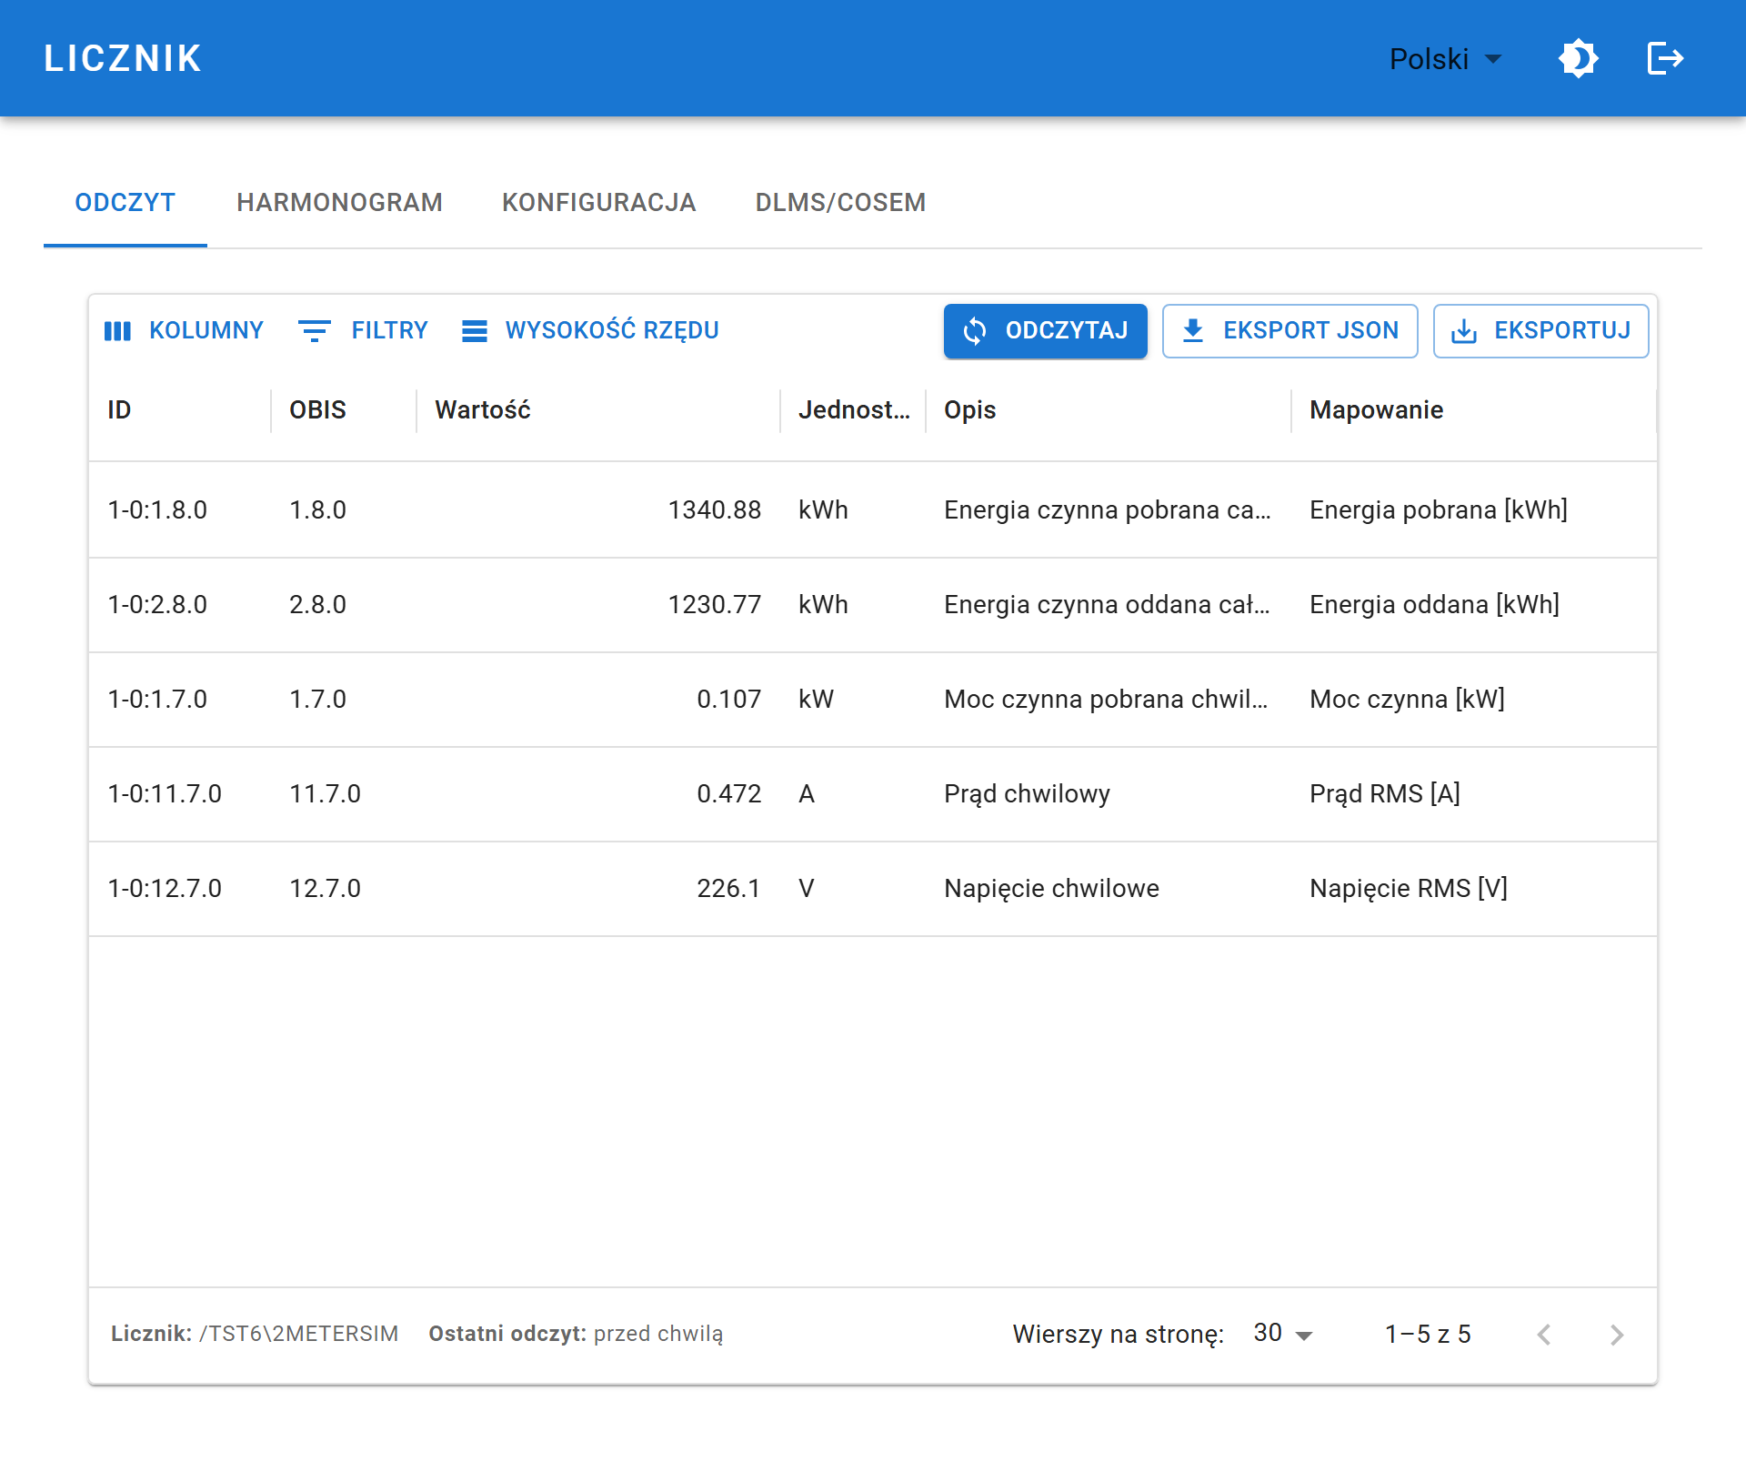Click the LICZNIK app title
This screenshot has height=1472, width=1746.
pos(123,59)
